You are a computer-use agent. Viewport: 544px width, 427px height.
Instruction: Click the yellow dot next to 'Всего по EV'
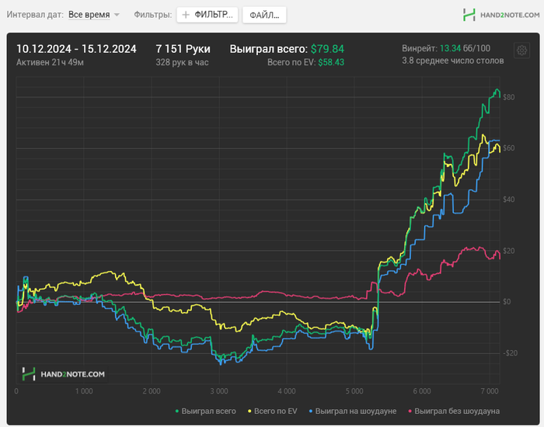[x=249, y=411]
